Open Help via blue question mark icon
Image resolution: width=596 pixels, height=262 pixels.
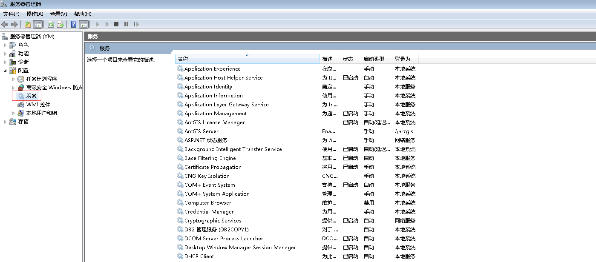coord(74,24)
